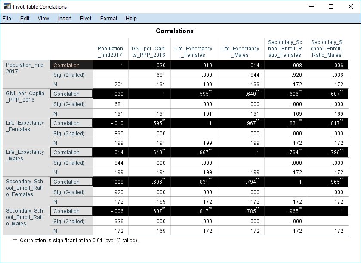Screen dimensions: 361x263
Task: Select the .936 significance cell in Population_mid2017 row
Action: point(327,75)
